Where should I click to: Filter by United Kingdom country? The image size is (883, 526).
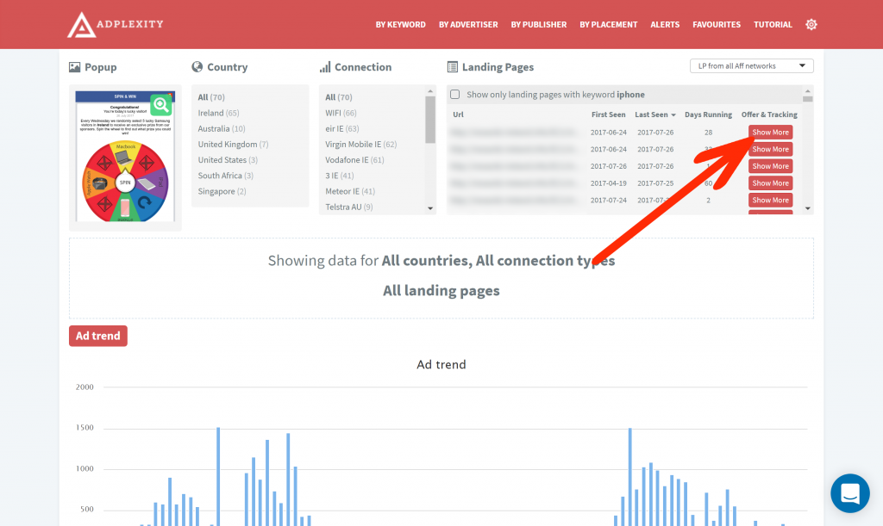pyautogui.click(x=233, y=145)
